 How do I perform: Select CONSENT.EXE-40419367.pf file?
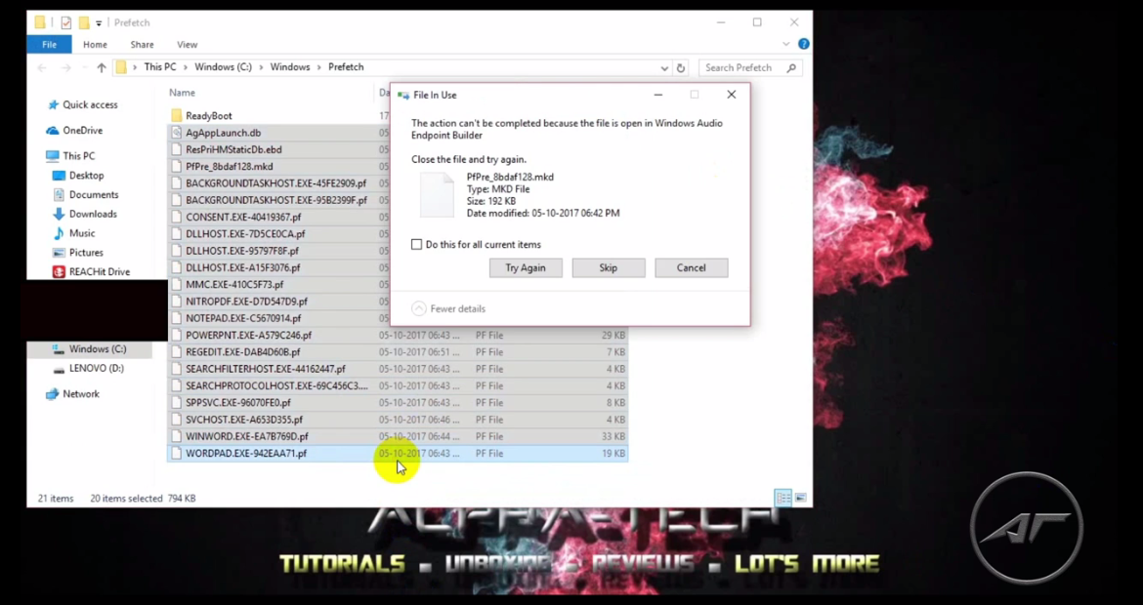click(242, 217)
